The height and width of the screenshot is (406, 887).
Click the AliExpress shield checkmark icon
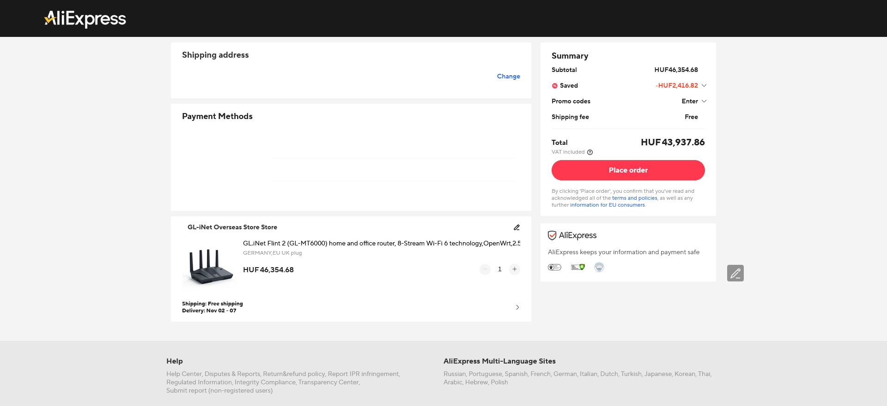552,236
